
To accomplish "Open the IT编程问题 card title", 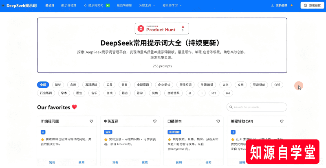I will (50, 121).
